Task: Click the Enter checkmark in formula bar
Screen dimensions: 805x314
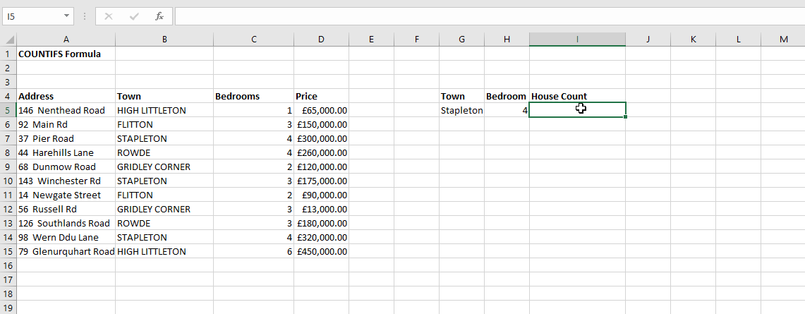Action: [134, 16]
